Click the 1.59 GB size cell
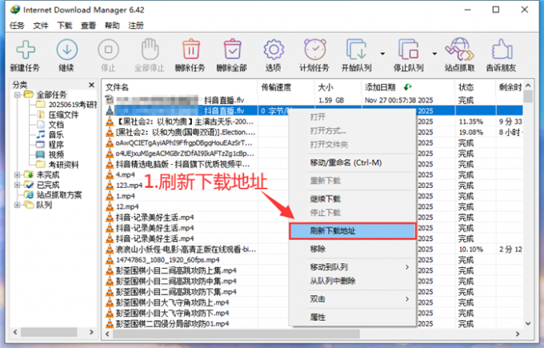 [331, 100]
